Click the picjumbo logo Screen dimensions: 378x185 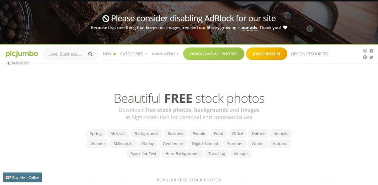22,54
